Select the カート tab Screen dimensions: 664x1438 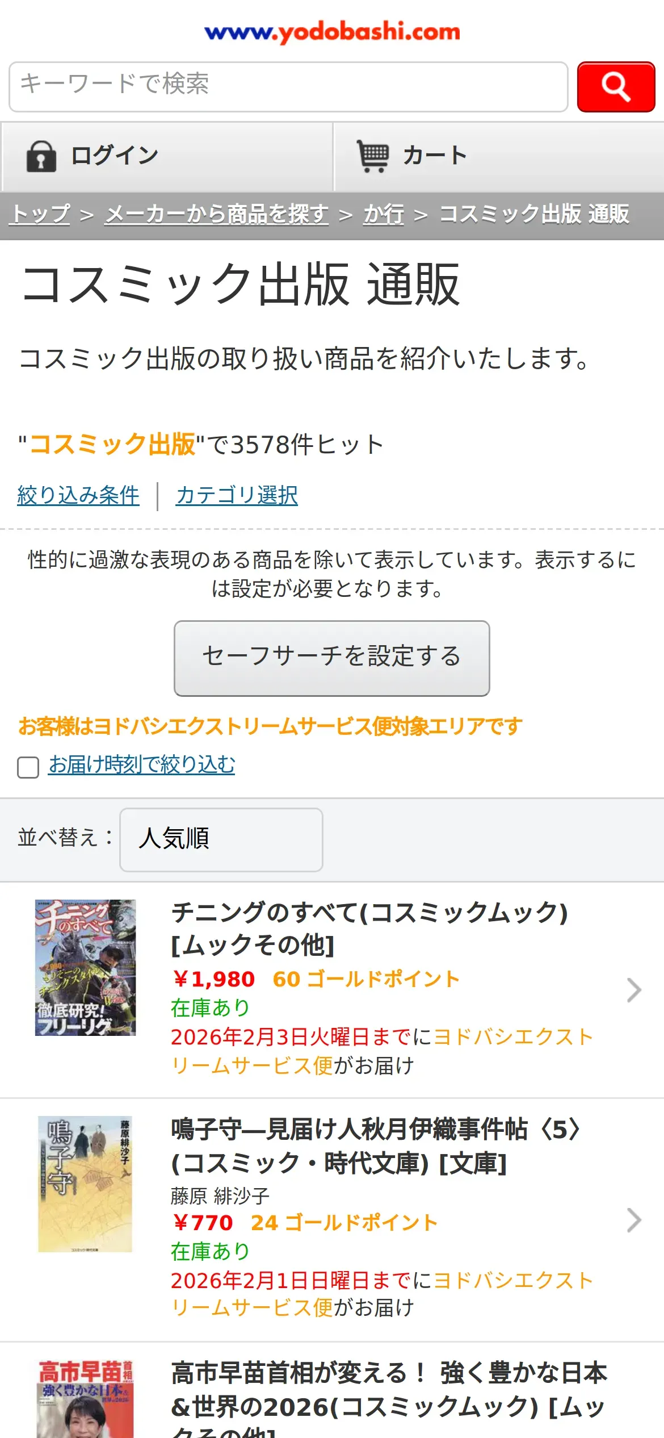pos(499,156)
